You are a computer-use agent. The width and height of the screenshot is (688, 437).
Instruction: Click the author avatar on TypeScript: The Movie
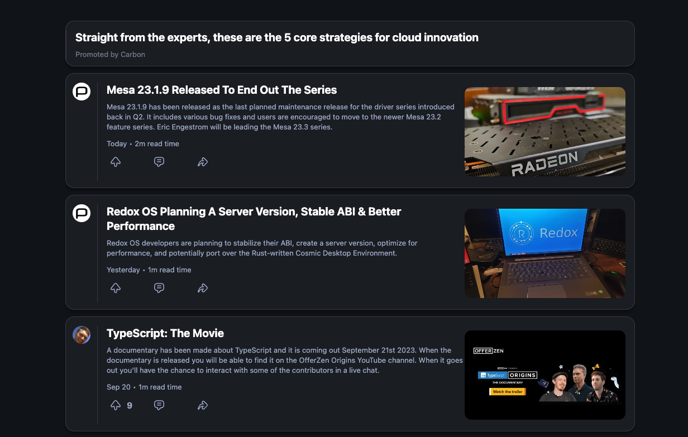pos(82,335)
